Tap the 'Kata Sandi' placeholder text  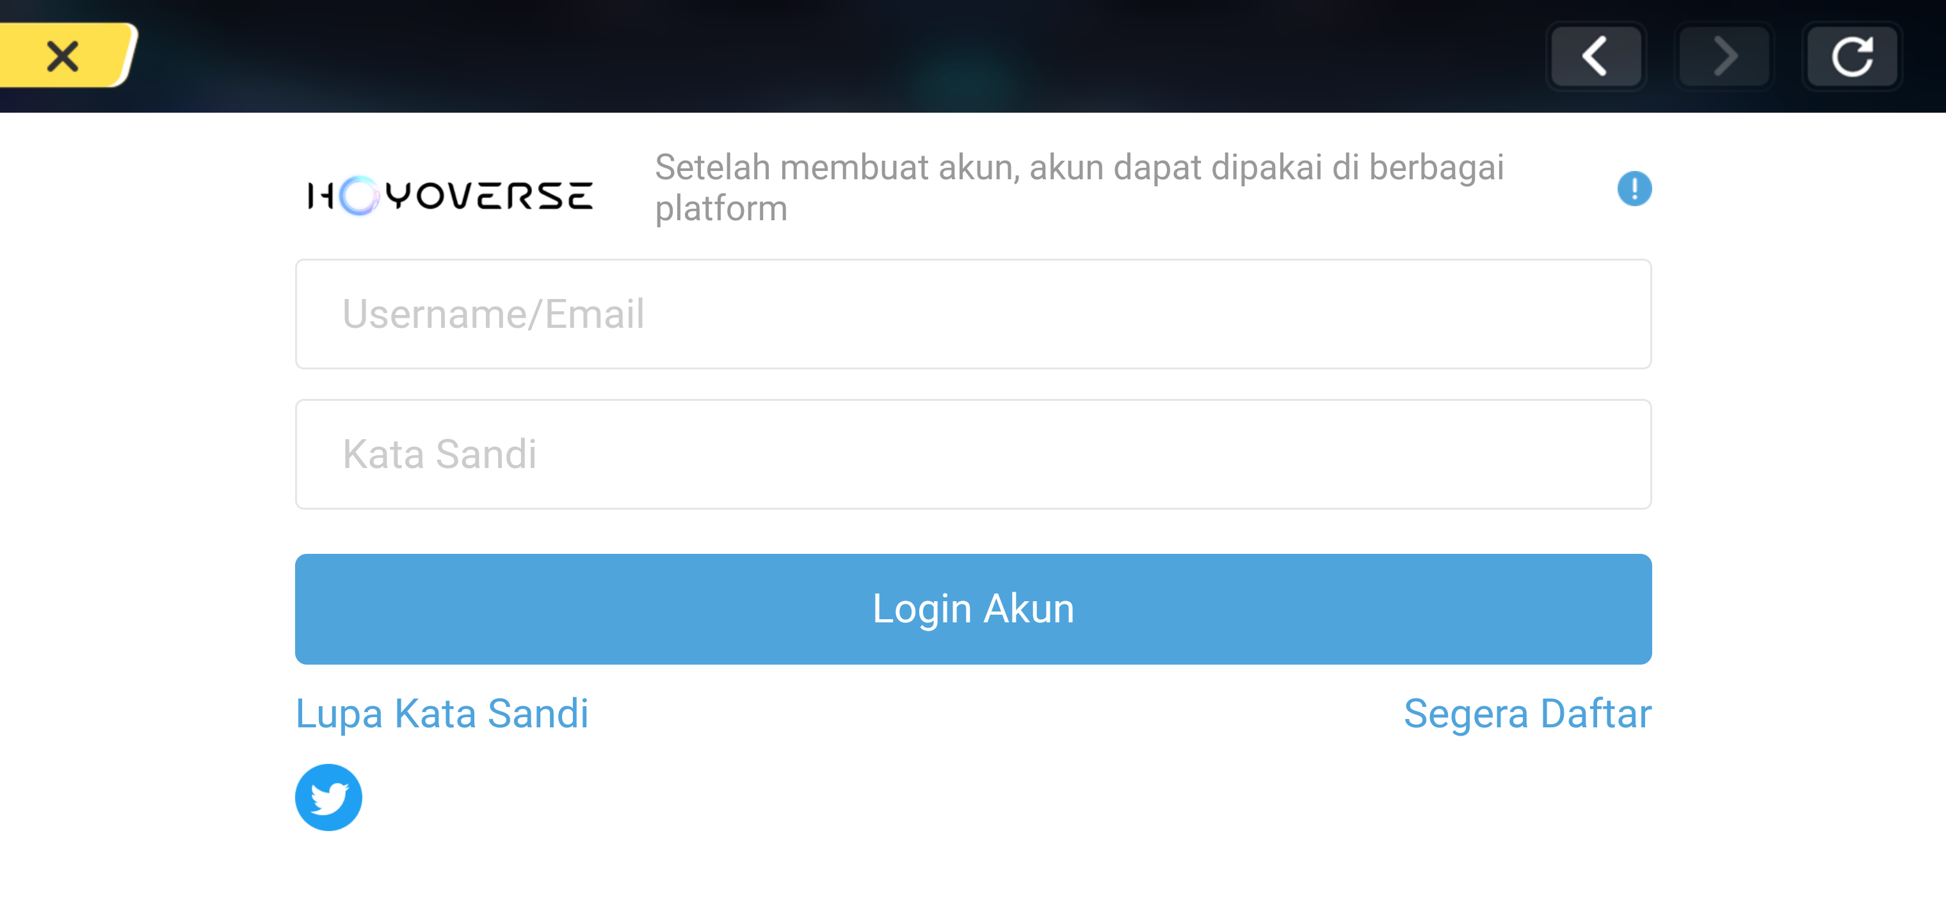(x=439, y=454)
